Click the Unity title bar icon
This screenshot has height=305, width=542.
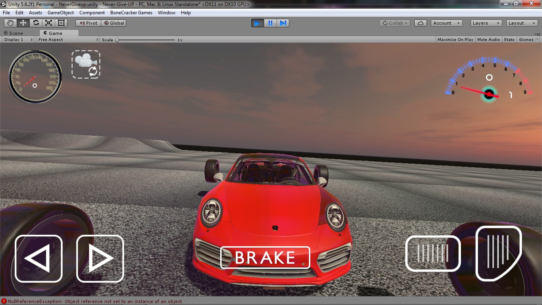pyautogui.click(x=4, y=4)
